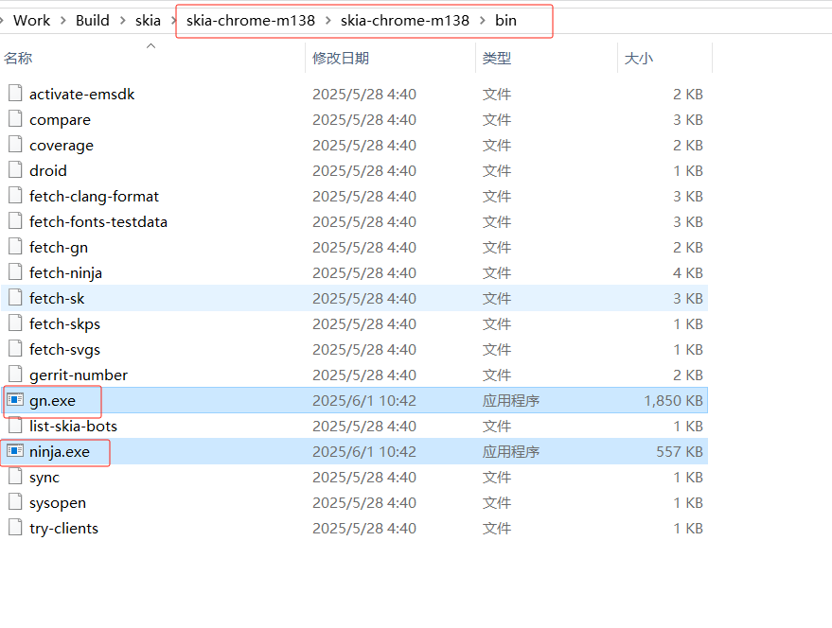
Task: Select the activate-emsdk file name
Action: coord(81,95)
